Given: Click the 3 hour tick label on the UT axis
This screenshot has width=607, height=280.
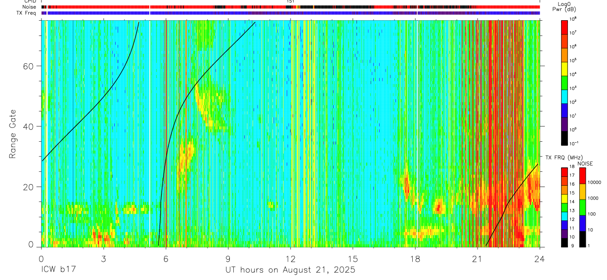Looking at the screenshot, I should coord(103,259).
